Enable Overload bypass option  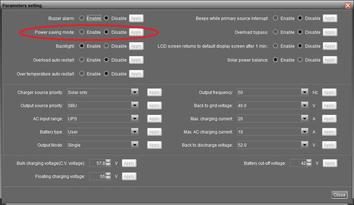tap(275, 32)
